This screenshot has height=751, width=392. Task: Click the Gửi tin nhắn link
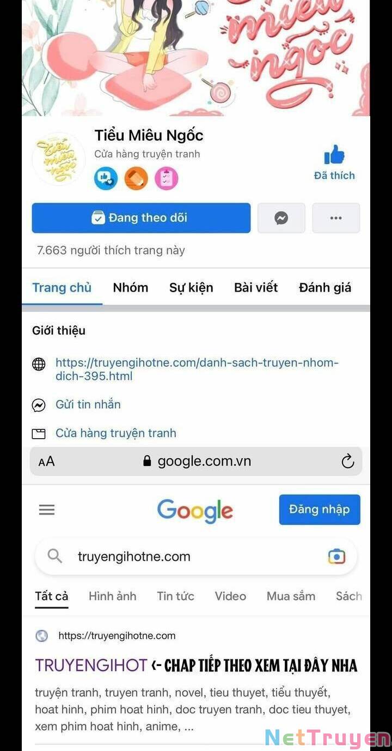point(88,404)
